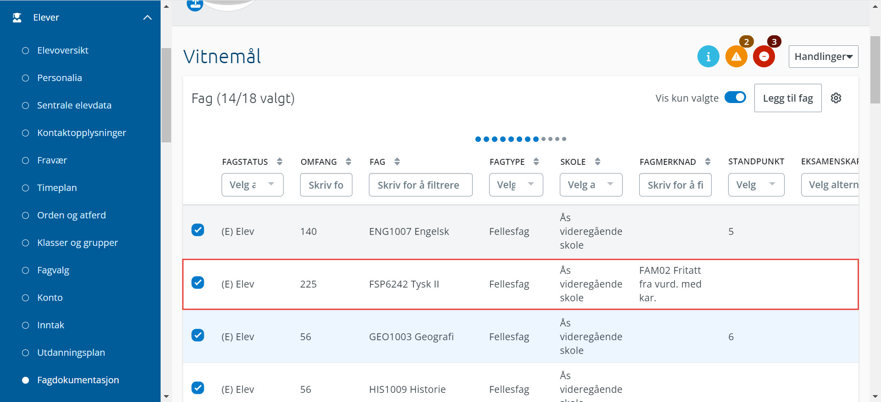Uncheck the GEO1003 Geografi row checkbox

click(x=198, y=335)
